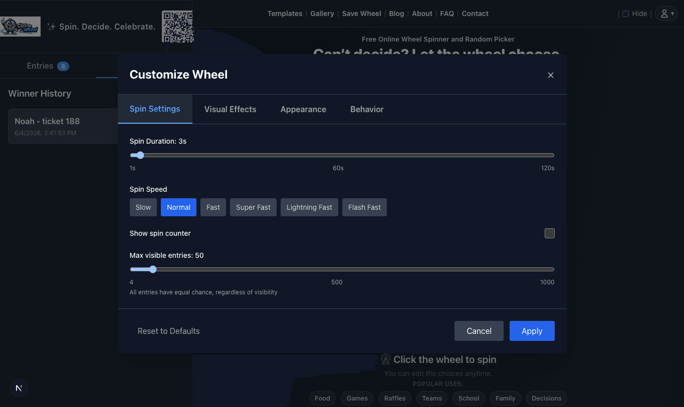Open the Behavior tab
This screenshot has height=407, width=684.
(x=367, y=109)
